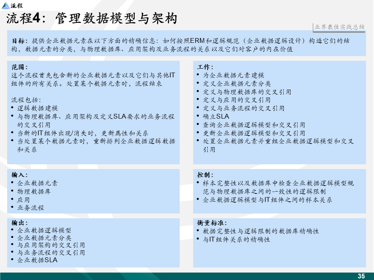Select the 衡量标准: section heading
374x280 pixels.
point(212,223)
